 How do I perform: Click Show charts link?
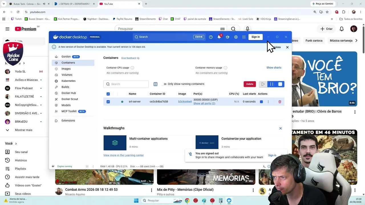(274, 68)
